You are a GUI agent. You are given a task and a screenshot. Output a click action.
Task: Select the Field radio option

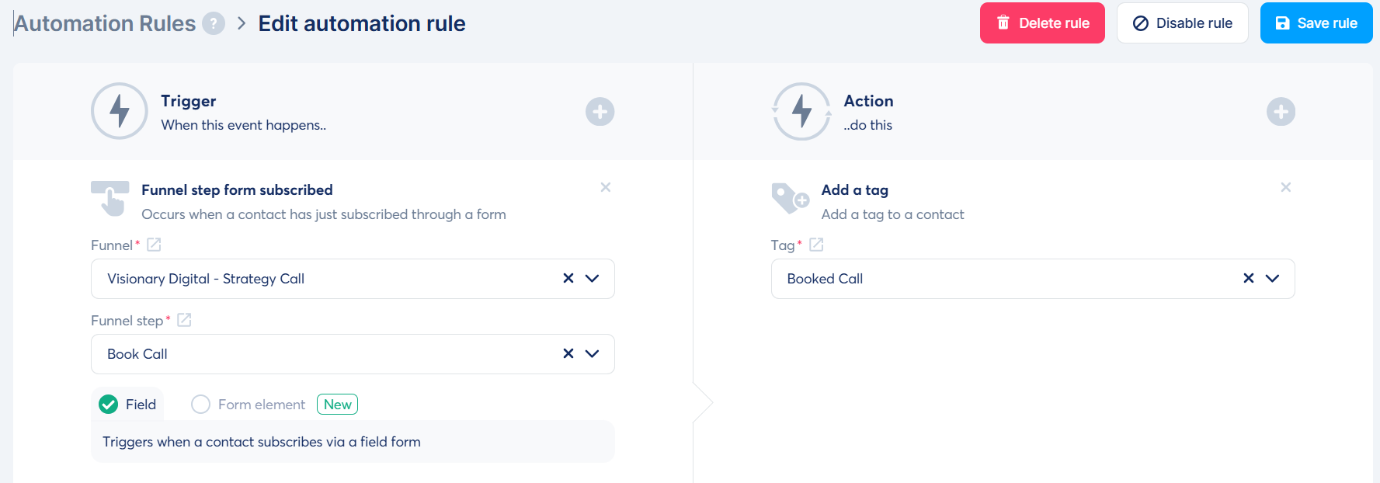point(109,404)
